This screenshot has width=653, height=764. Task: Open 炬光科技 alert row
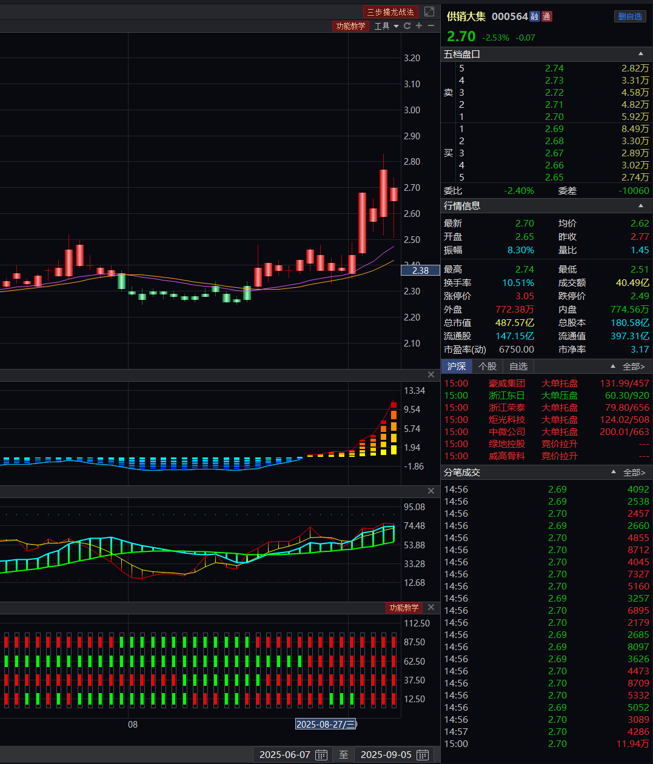pyautogui.click(x=547, y=419)
